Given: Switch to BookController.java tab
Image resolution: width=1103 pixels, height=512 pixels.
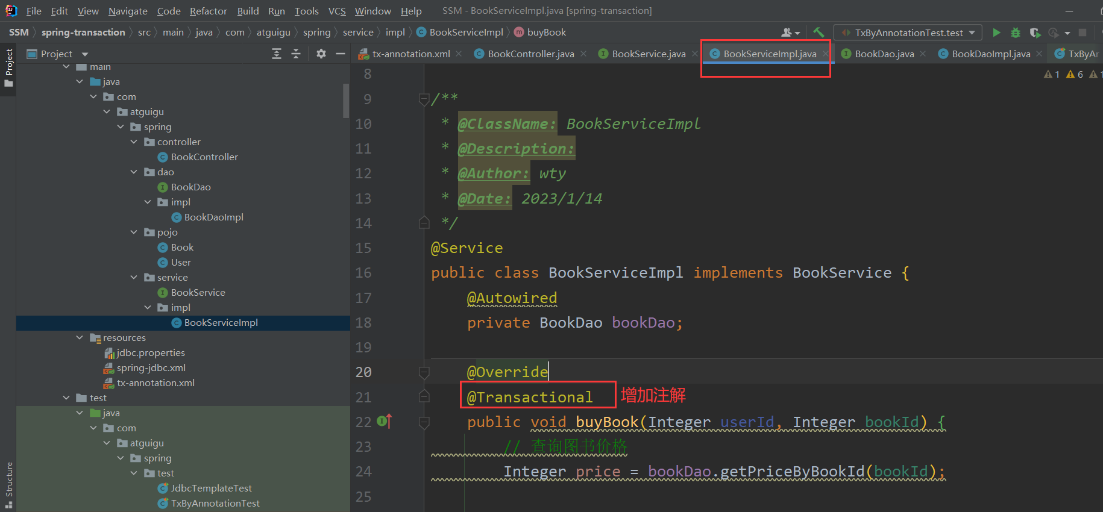Looking at the screenshot, I should (531, 54).
